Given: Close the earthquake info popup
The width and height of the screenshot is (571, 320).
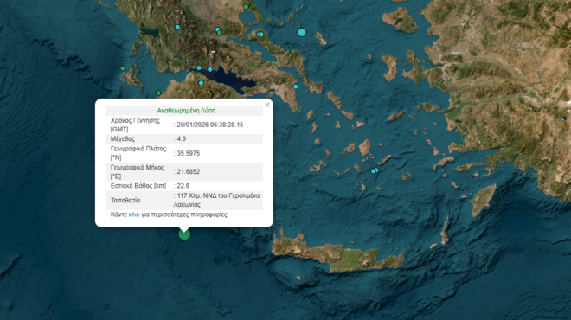Looking at the screenshot, I should [267, 105].
